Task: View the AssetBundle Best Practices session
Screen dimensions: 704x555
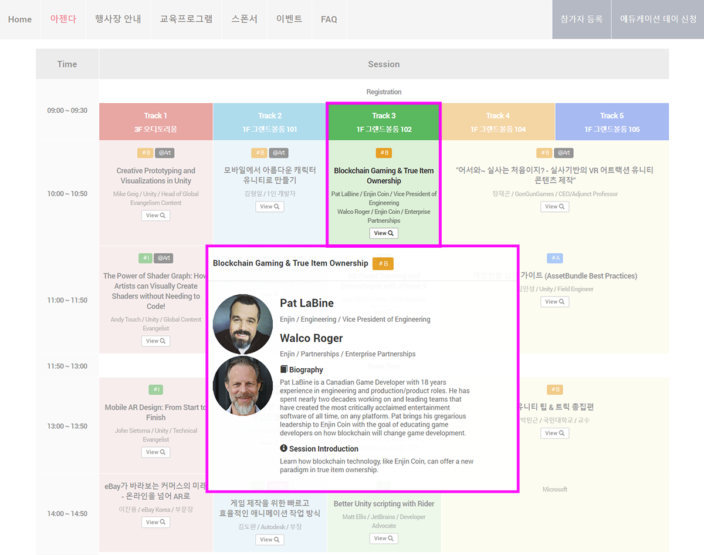Action: point(555,302)
